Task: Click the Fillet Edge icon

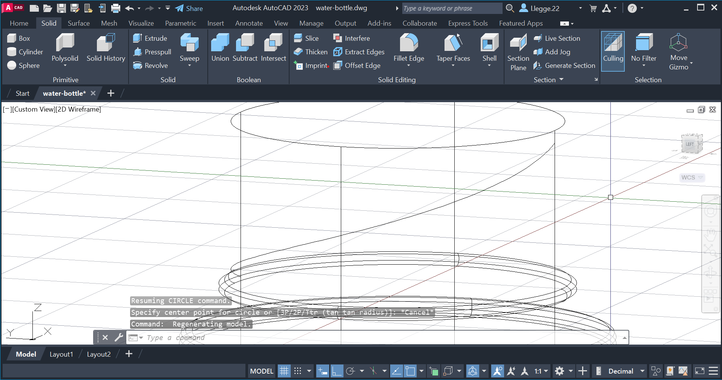Action: (409, 42)
